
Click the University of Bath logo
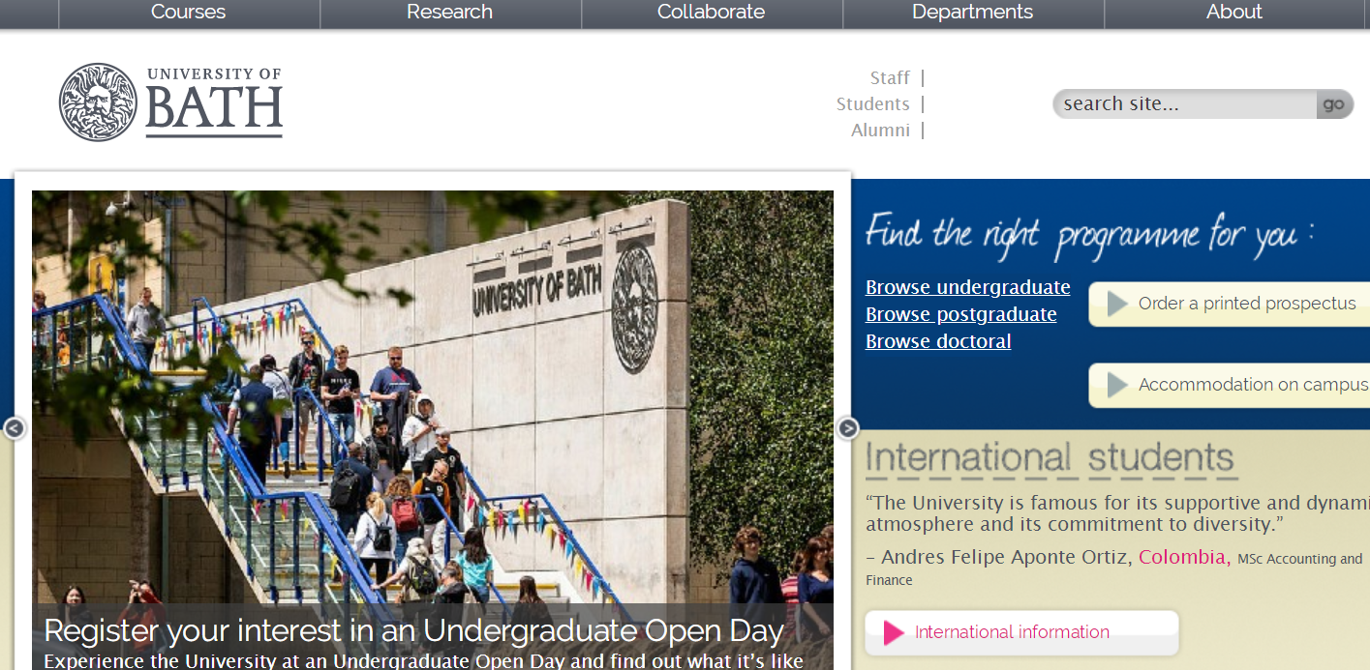pyautogui.click(x=170, y=102)
